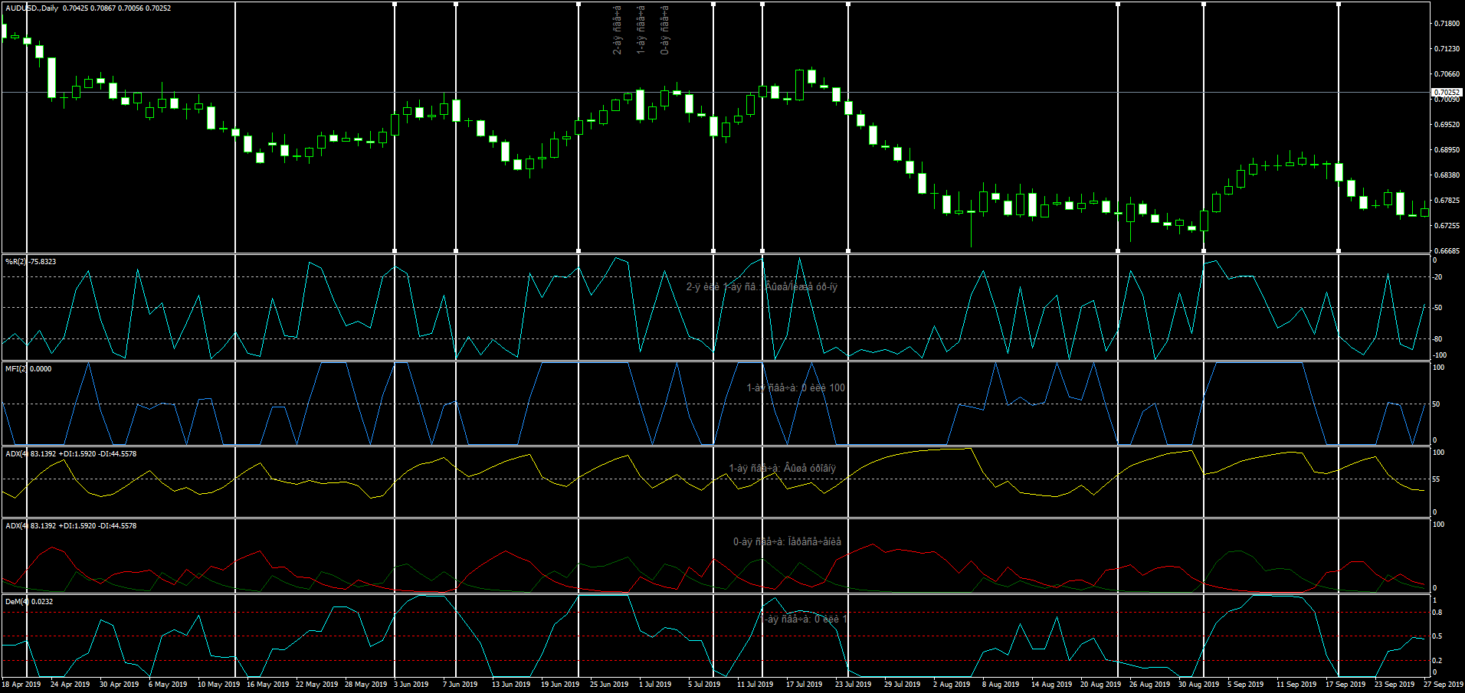
Task: Click the 0.71800 price scale label
Action: [x=1447, y=24]
